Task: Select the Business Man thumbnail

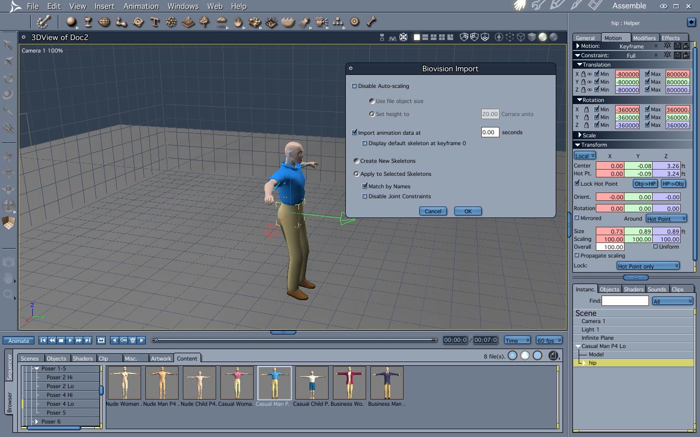Action: [x=386, y=383]
